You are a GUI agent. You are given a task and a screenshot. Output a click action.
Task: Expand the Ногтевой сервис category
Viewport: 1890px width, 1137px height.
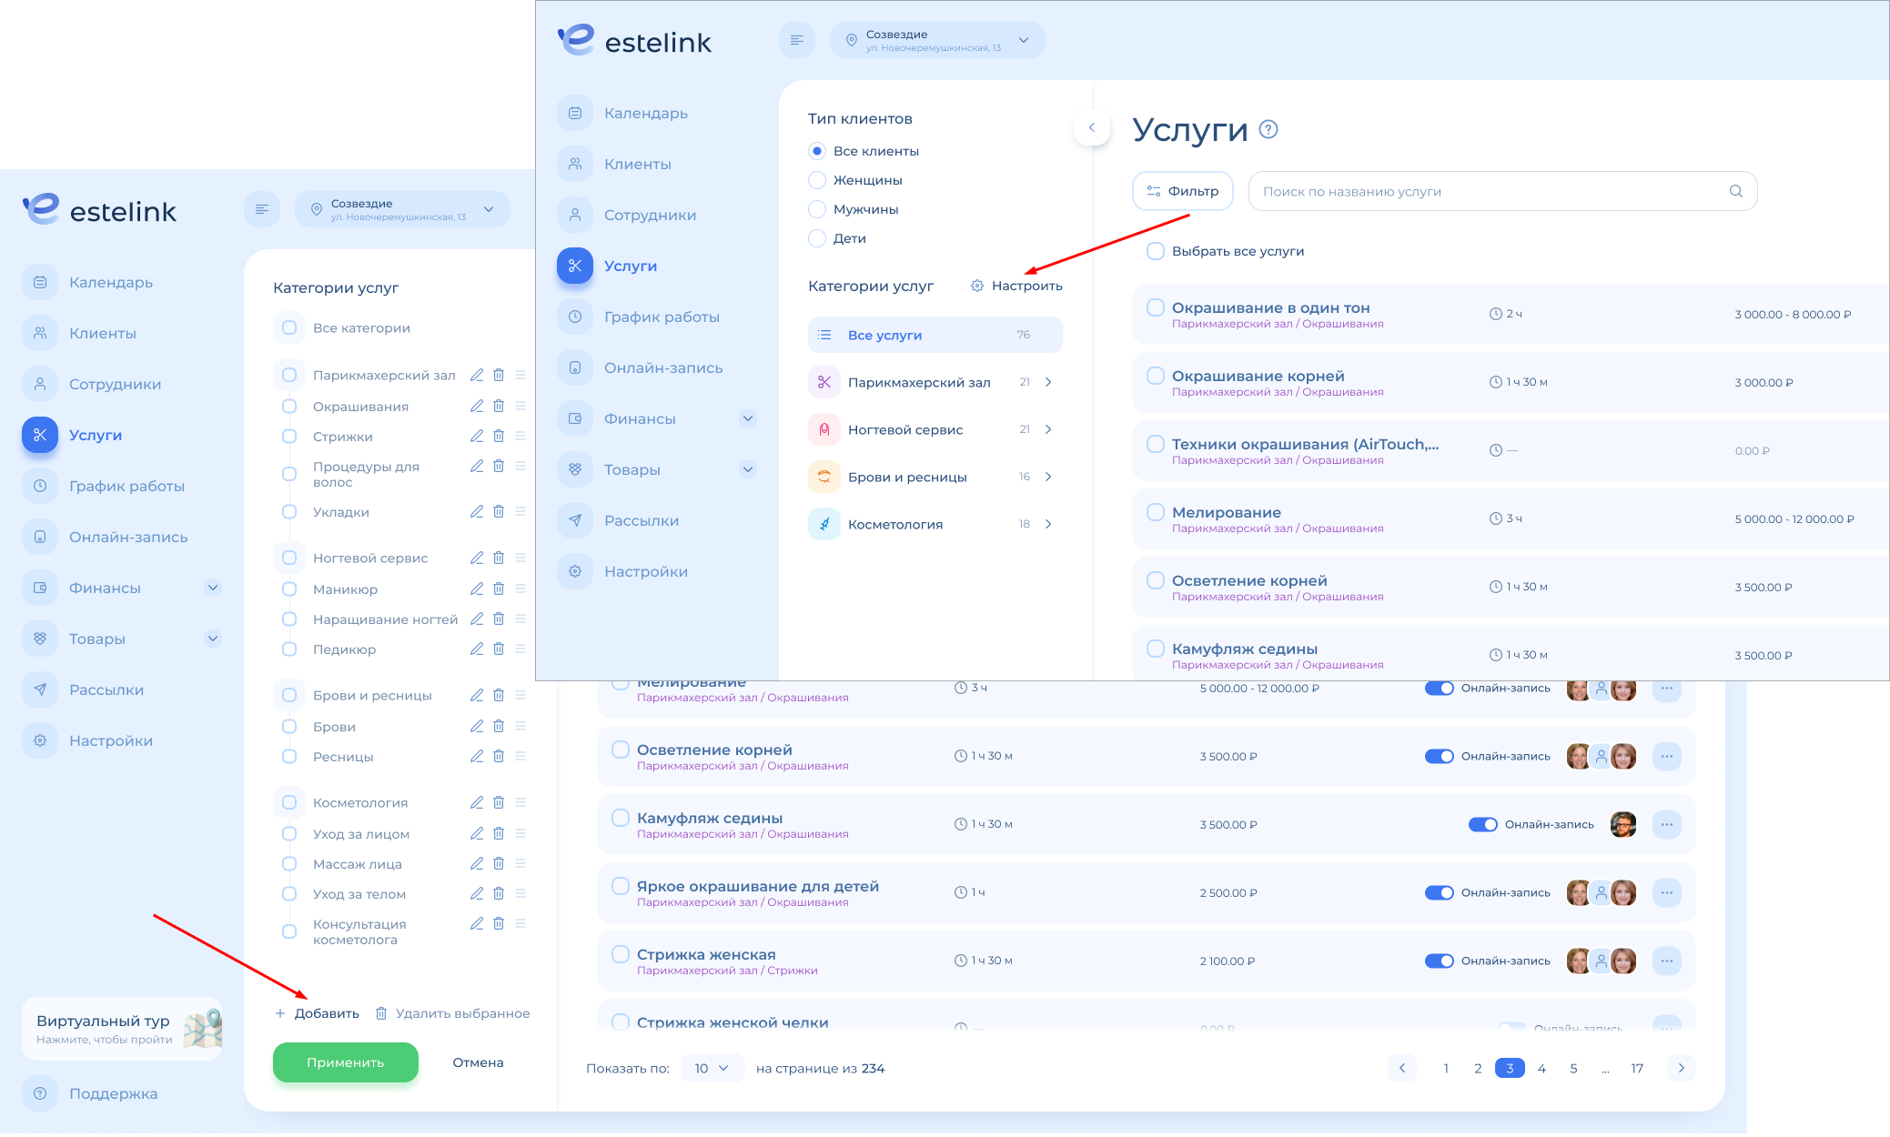[x=1048, y=429]
